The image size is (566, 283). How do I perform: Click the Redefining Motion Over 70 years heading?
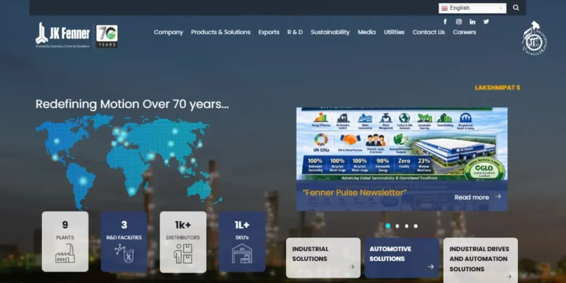[132, 104]
